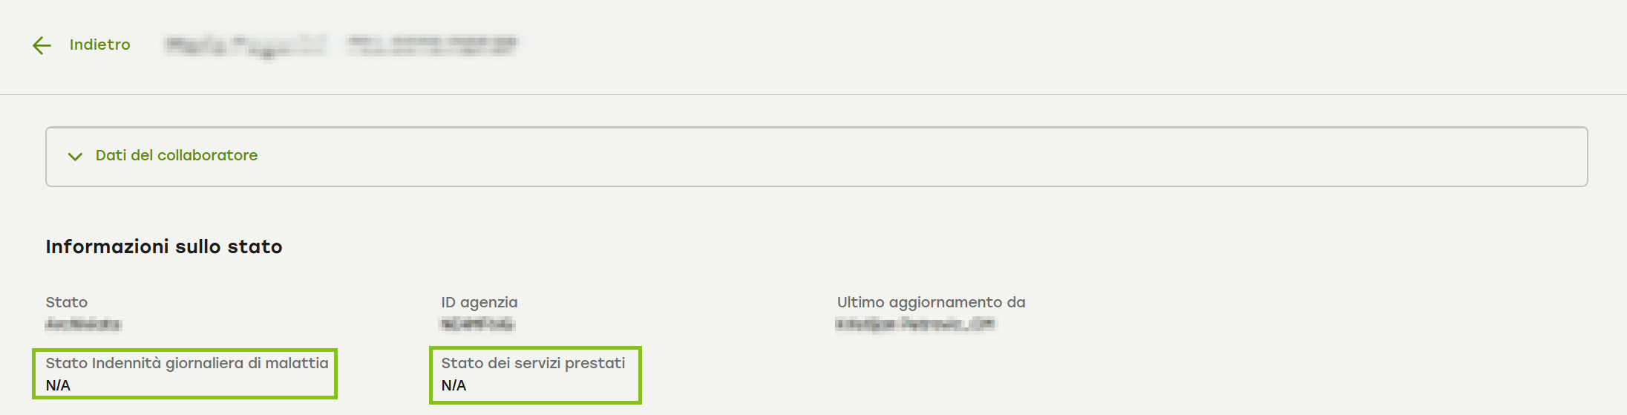Expand the Dati del collaboratore chevron
This screenshot has width=1627, height=415.
point(75,156)
